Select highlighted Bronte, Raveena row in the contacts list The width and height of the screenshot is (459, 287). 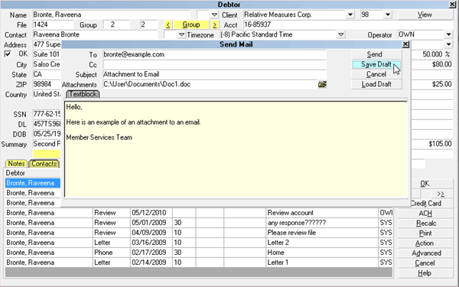(x=33, y=183)
